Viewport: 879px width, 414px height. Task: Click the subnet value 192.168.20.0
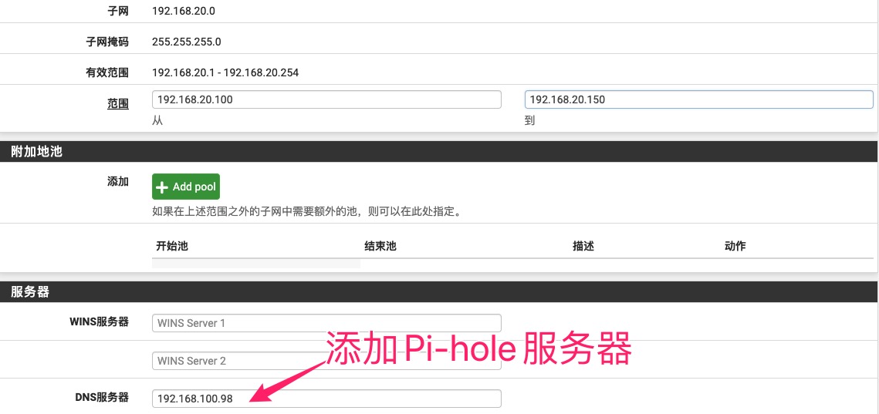point(183,12)
